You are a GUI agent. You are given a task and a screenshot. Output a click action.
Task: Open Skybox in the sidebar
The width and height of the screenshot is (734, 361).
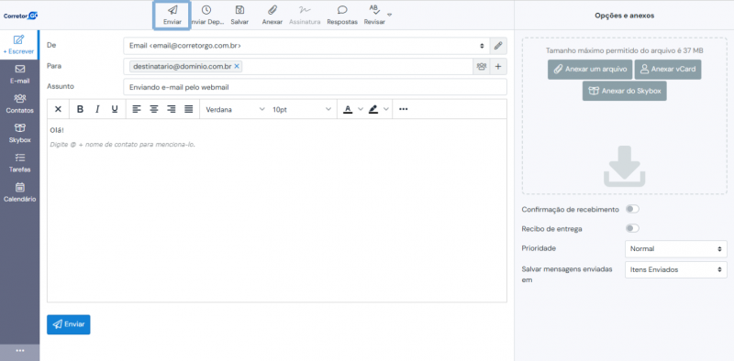(19, 133)
